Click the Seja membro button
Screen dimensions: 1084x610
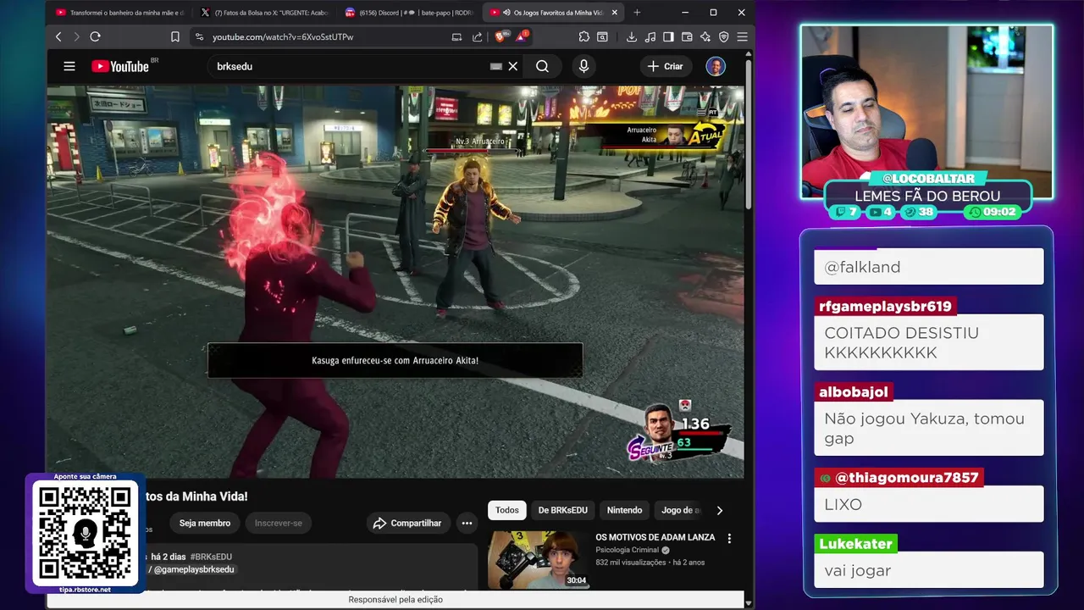pyautogui.click(x=204, y=523)
